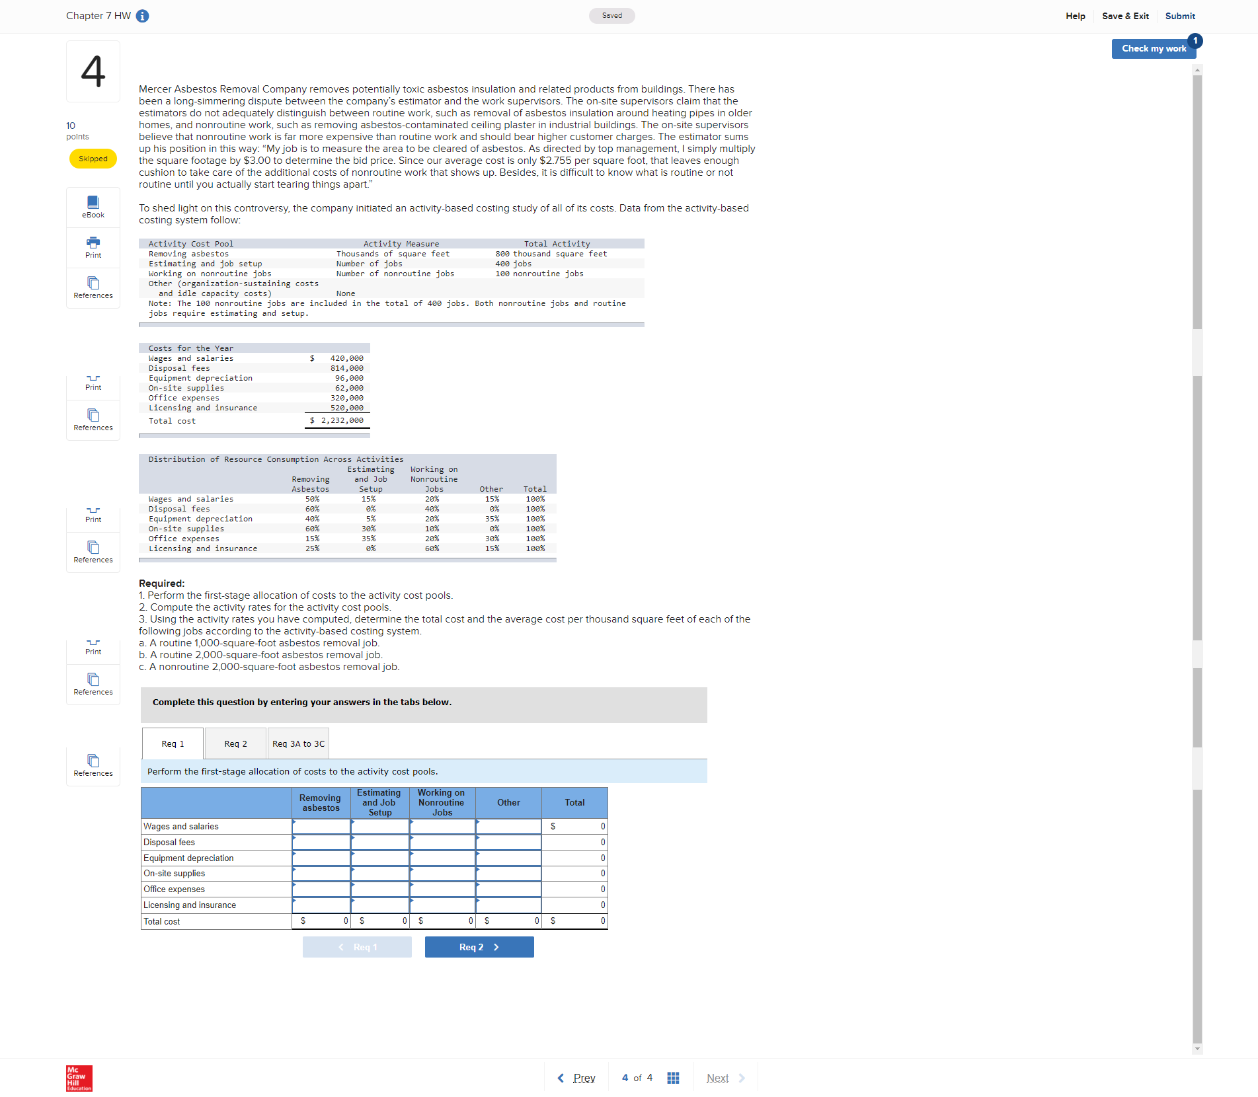
Task: Click Next to advance questions
Action: [x=717, y=1077]
